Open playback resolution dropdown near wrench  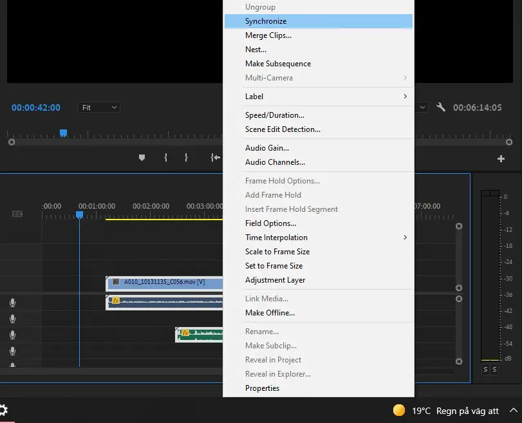pyautogui.click(x=422, y=108)
